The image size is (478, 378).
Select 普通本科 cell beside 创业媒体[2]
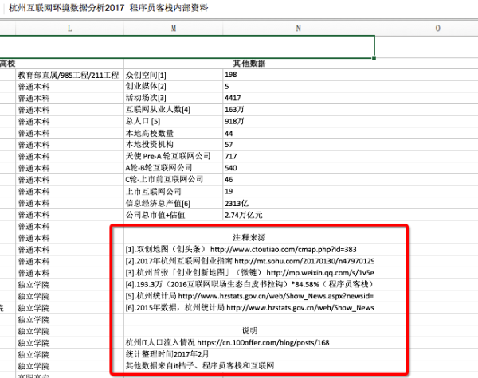(x=70, y=87)
